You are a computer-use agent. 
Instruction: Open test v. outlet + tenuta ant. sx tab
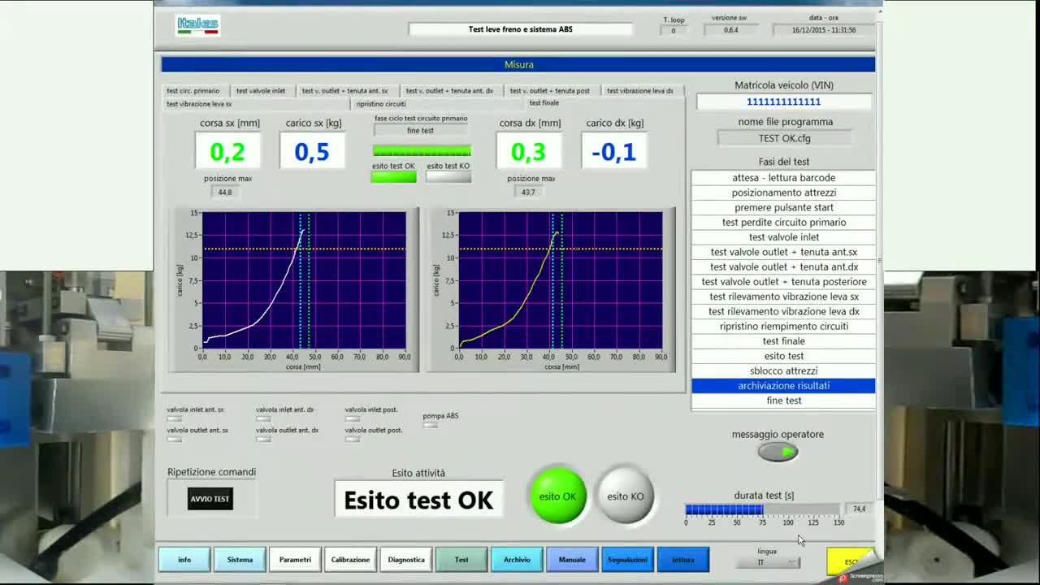click(x=347, y=90)
